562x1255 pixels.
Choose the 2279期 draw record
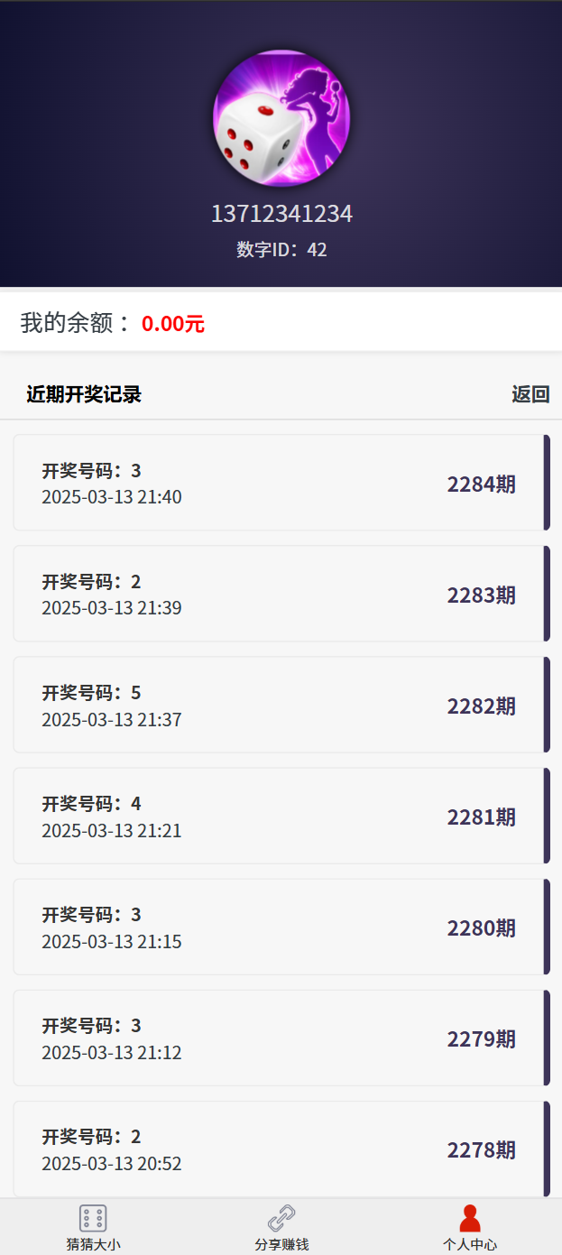click(x=281, y=1038)
